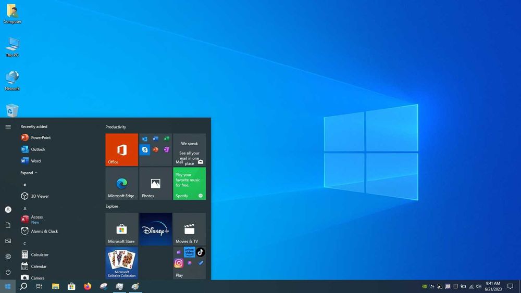Click the 'C' letter header in app list
This screenshot has width=521, height=293.
point(25,244)
